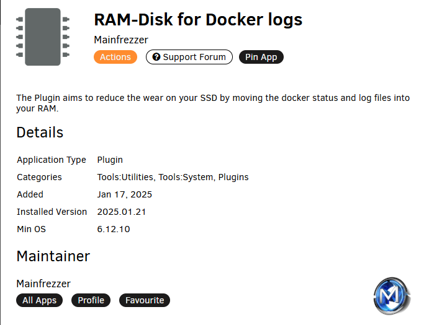Click the Maintainer section heading
Image resolution: width=424 pixels, height=325 pixels.
53,256
